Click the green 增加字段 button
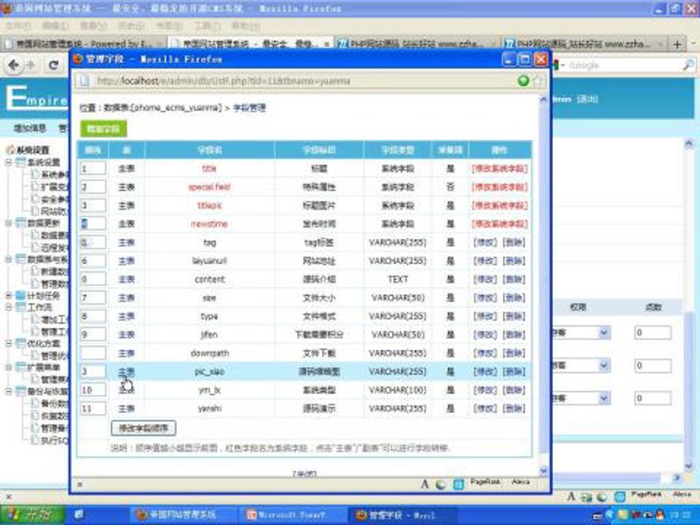The width and height of the screenshot is (700, 525). 103,129
